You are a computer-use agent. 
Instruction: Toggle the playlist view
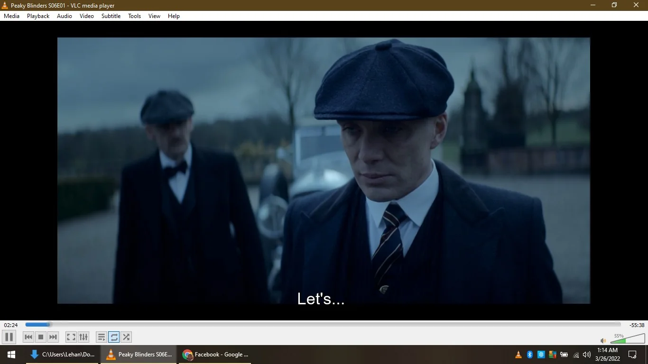pos(102,337)
